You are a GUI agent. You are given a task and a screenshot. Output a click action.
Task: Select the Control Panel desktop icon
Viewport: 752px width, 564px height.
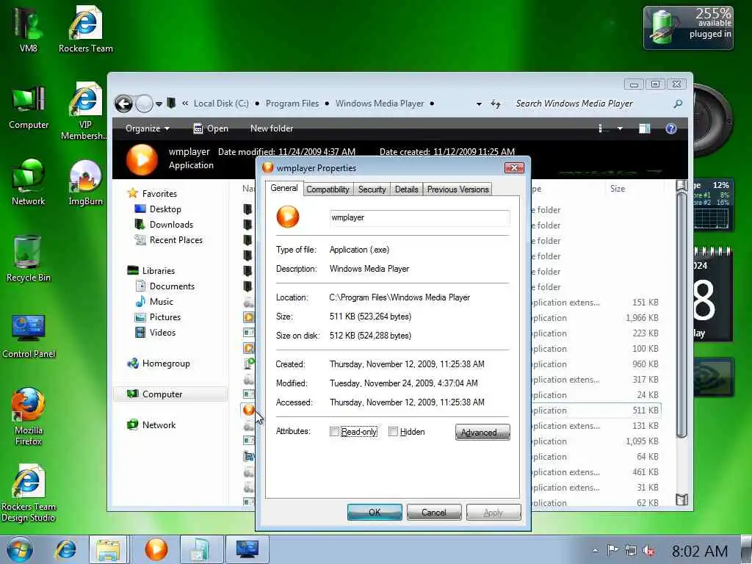29,336
